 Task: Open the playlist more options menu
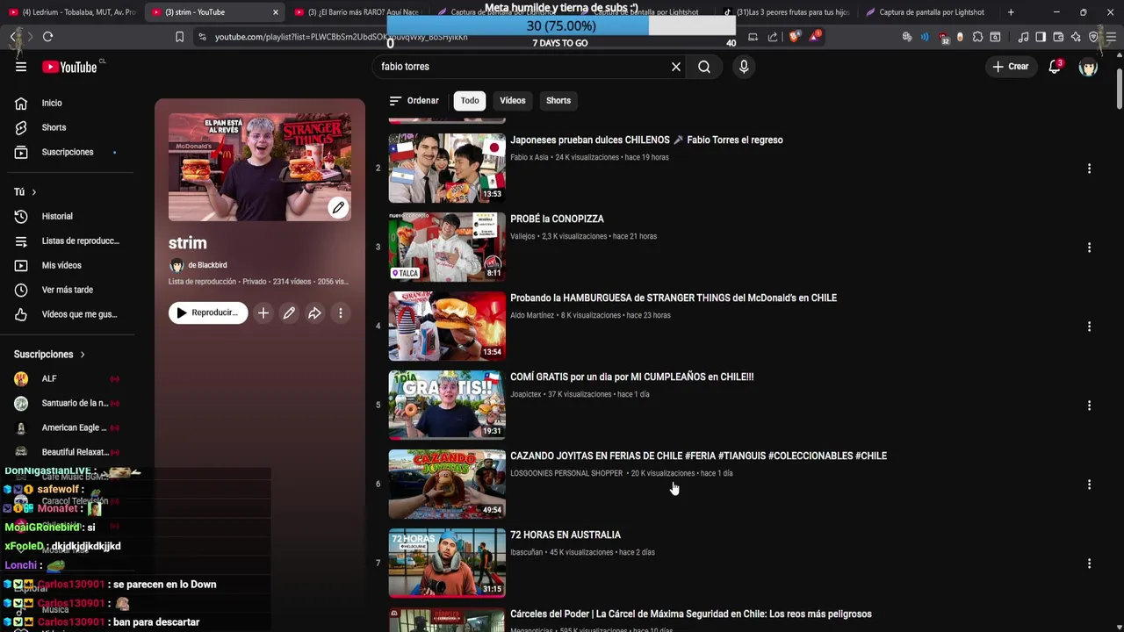click(x=341, y=312)
